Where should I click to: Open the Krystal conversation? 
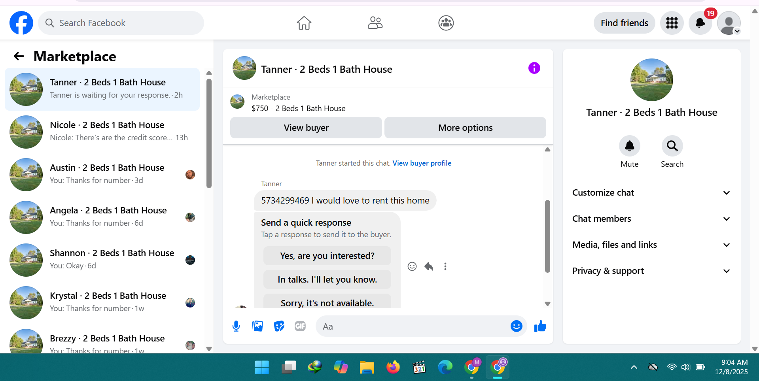click(102, 303)
